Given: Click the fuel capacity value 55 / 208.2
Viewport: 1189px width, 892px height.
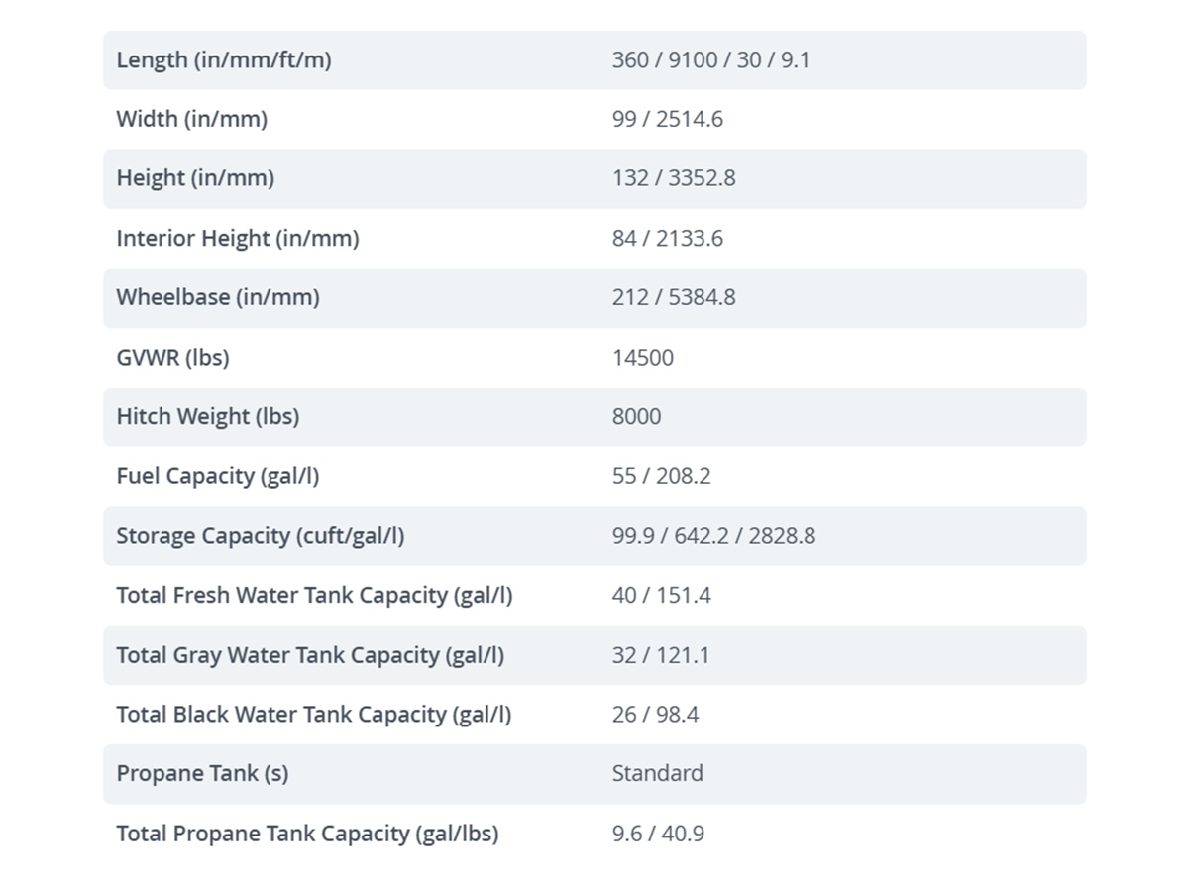Looking at the screenshot, I should (662, 477).
